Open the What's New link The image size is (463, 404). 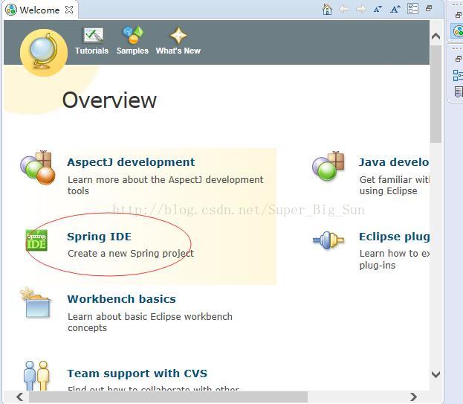[178, 51]
